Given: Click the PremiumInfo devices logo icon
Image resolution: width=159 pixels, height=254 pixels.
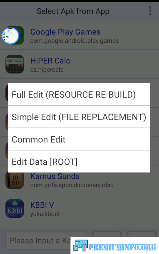Looking at the screenshot, I should [x=80, y=245].
